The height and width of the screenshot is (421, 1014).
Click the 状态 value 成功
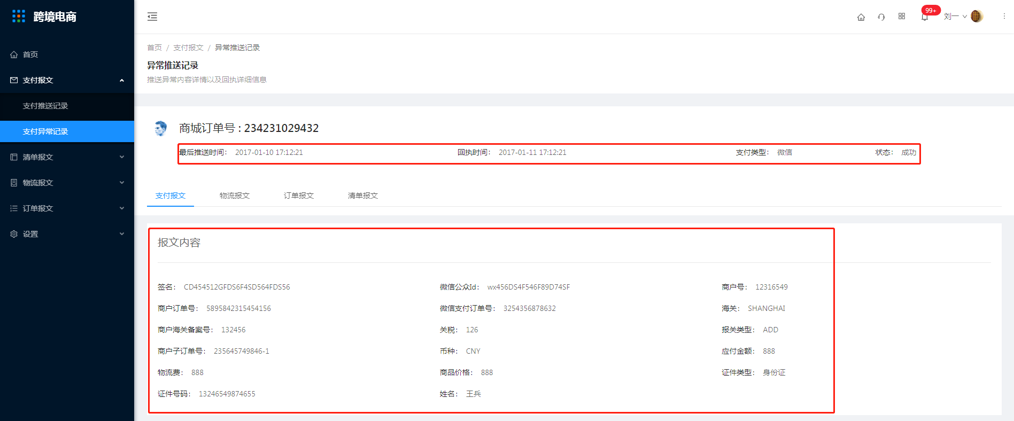point(909,152)
